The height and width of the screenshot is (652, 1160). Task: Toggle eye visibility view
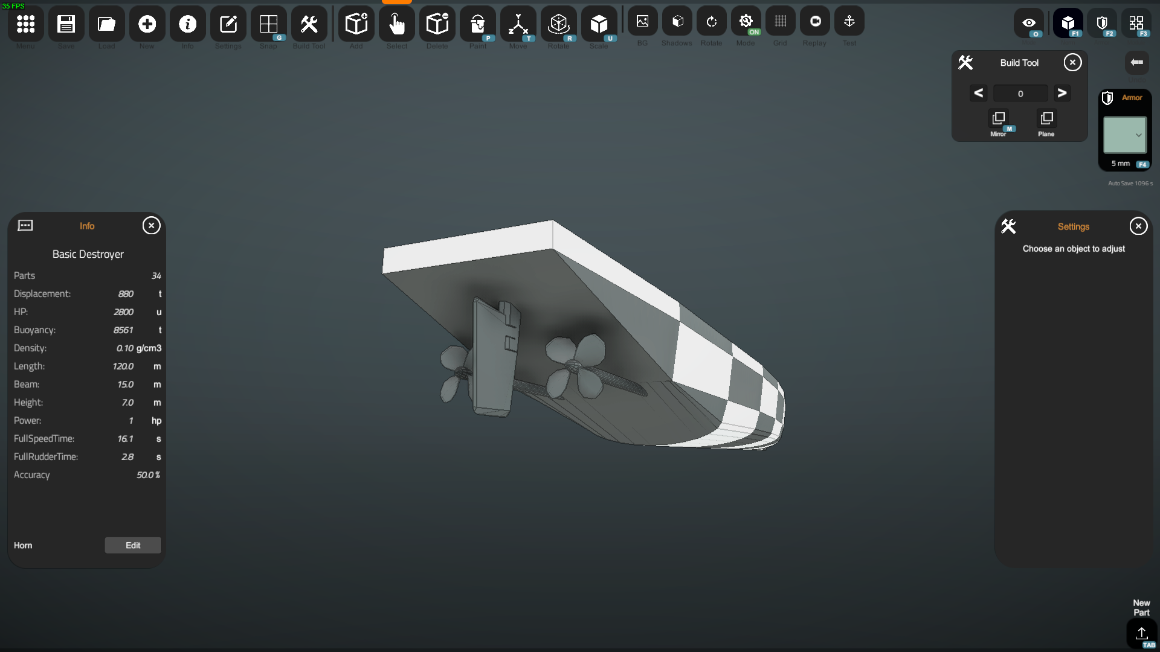pyautogui.click(x=1029, y=24)
